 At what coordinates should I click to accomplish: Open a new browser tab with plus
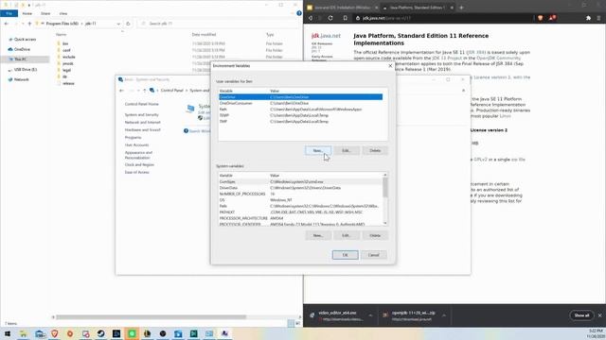[x=461, y=8]
